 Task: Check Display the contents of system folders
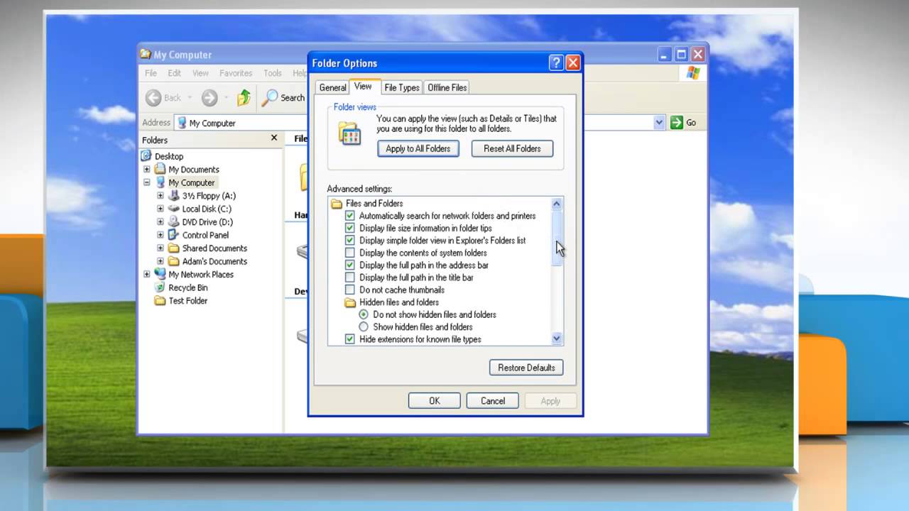(349, 253)
